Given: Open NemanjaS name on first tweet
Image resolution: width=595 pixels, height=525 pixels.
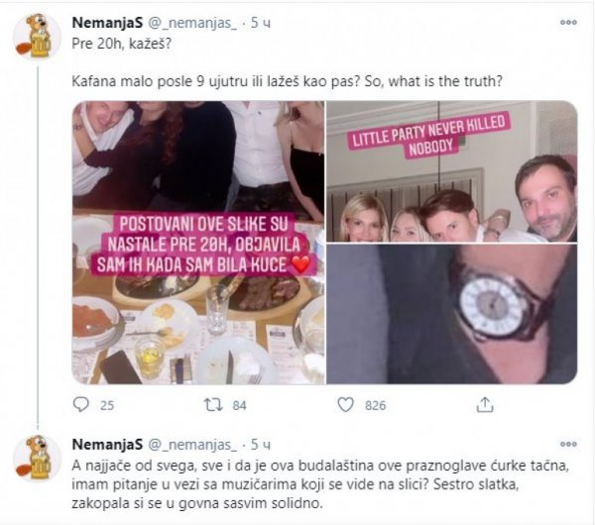Looking at the screenshot, I should pyautogui.click(x=107, y=23).
